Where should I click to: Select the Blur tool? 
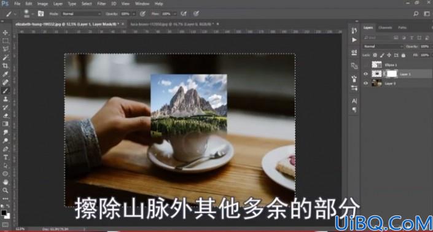tap(6, 132)
